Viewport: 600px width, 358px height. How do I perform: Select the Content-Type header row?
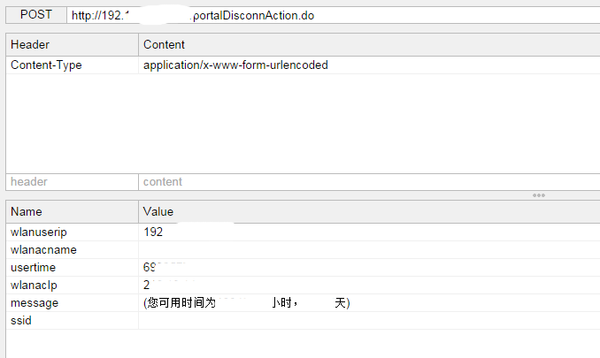[x=303, y=65]
